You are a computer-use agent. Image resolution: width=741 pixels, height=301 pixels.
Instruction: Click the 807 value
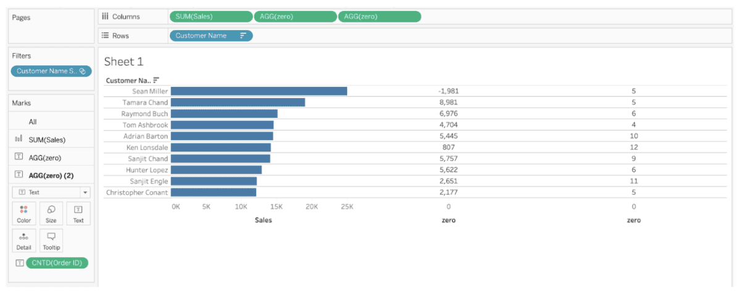pos(448,147)
